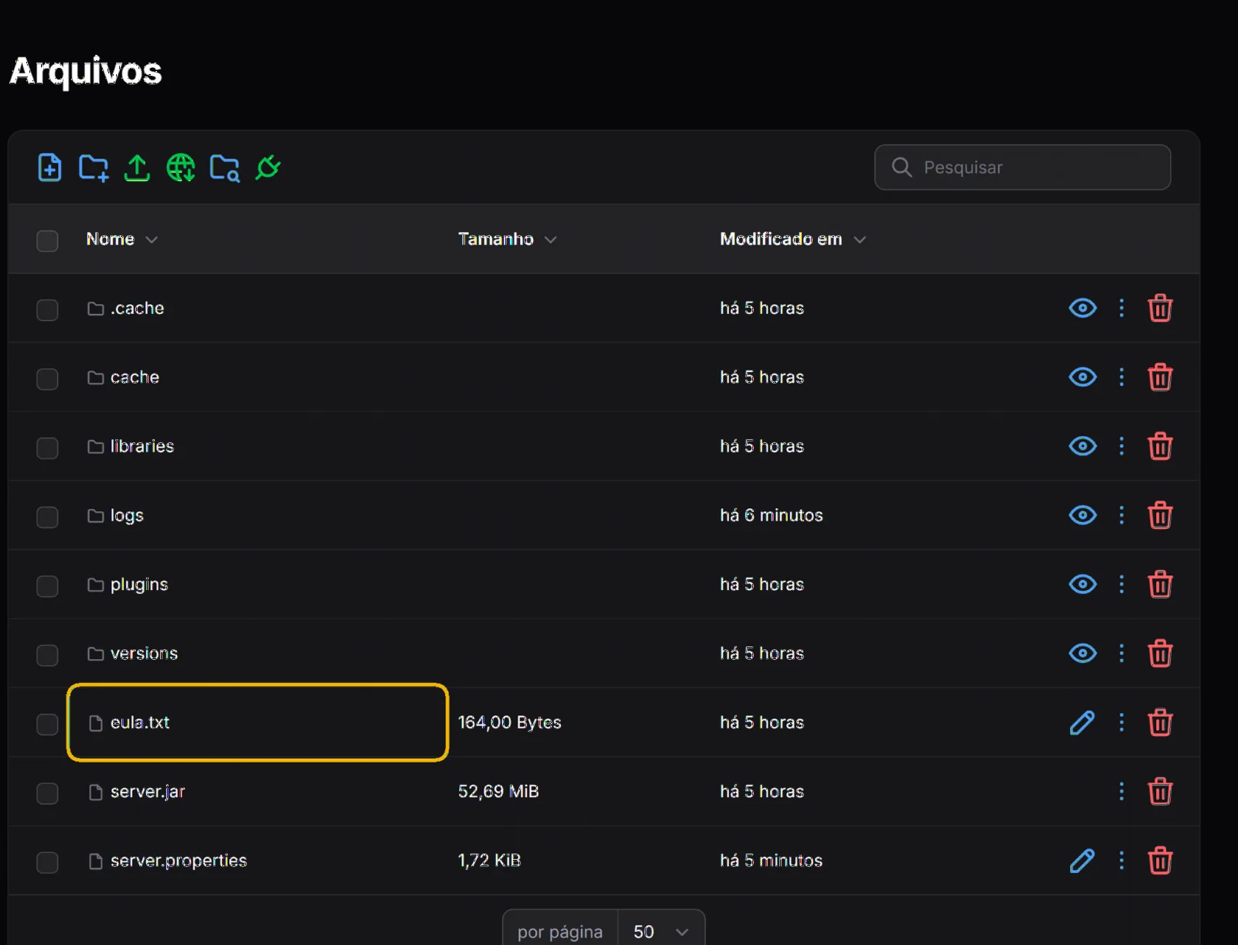Sort by Modificado em column chevron
The image size is (1238, 945).
point(860,240)
